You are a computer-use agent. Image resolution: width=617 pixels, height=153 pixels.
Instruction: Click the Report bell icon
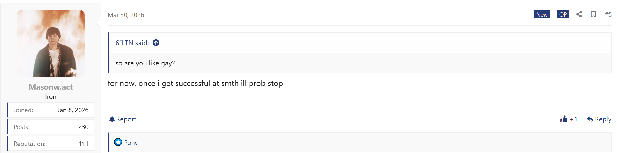click(112, 119)
